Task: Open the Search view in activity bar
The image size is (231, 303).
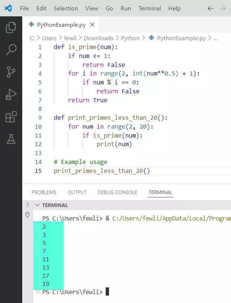Action: (x=11, y=50)
